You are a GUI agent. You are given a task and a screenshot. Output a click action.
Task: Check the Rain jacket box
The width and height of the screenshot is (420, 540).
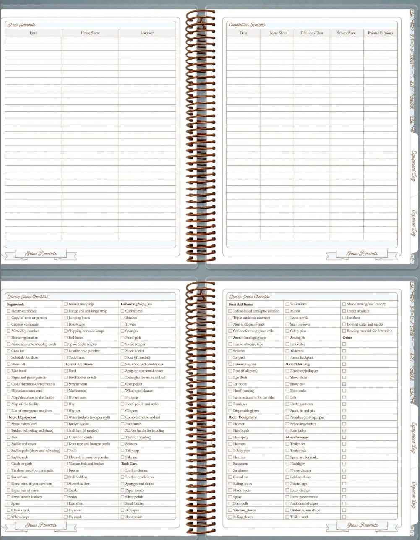287,430
